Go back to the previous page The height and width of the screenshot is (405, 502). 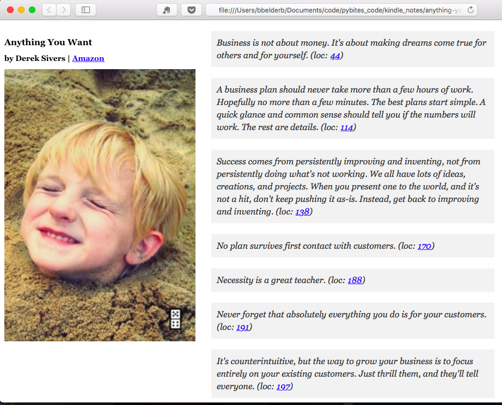pos(48,9)
